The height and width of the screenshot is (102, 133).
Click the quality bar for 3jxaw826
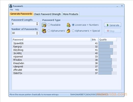[x=106, y=43]
